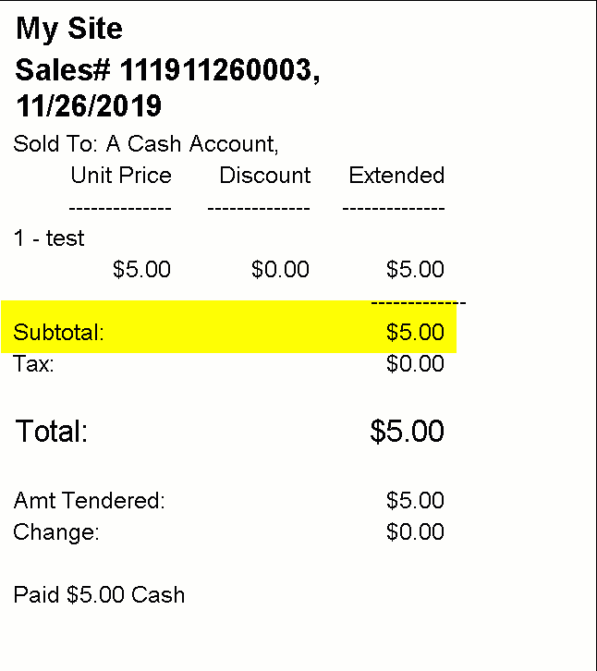Click the Extended column header

[396, 175]
